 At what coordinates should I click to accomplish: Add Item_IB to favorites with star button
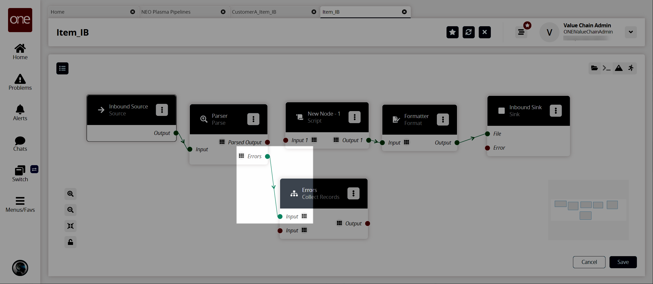coord(452,32)
